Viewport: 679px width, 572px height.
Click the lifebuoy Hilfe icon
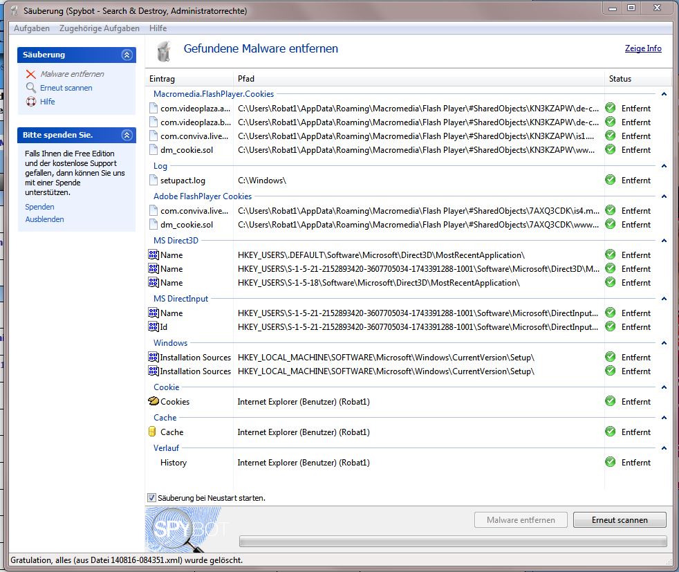[30, 102]
